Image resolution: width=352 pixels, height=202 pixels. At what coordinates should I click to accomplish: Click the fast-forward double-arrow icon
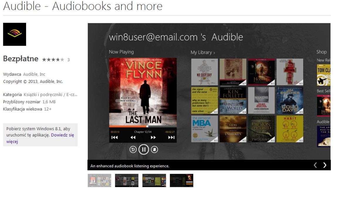click(x=153, y=137)
